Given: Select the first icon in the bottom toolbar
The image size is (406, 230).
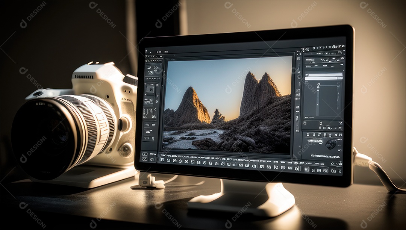Looking at the screenshot, I should coord(162,159).
